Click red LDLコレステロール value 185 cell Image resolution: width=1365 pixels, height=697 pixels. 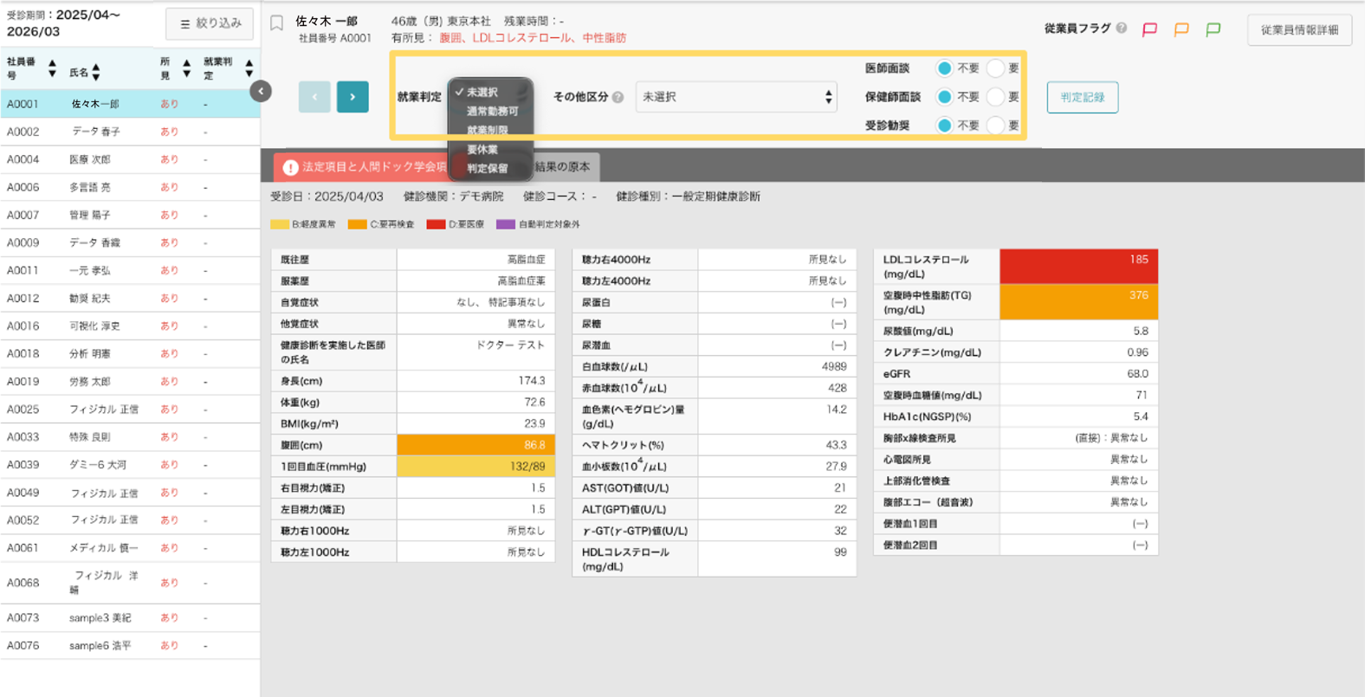[x=1078, y=267]
